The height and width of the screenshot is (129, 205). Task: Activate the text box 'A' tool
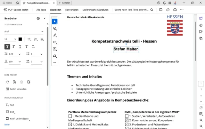click(x=55, y=49)
